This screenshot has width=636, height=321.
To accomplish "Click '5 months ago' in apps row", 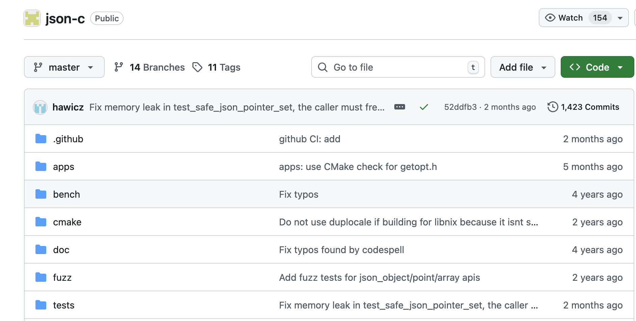I will coord(593,167).
